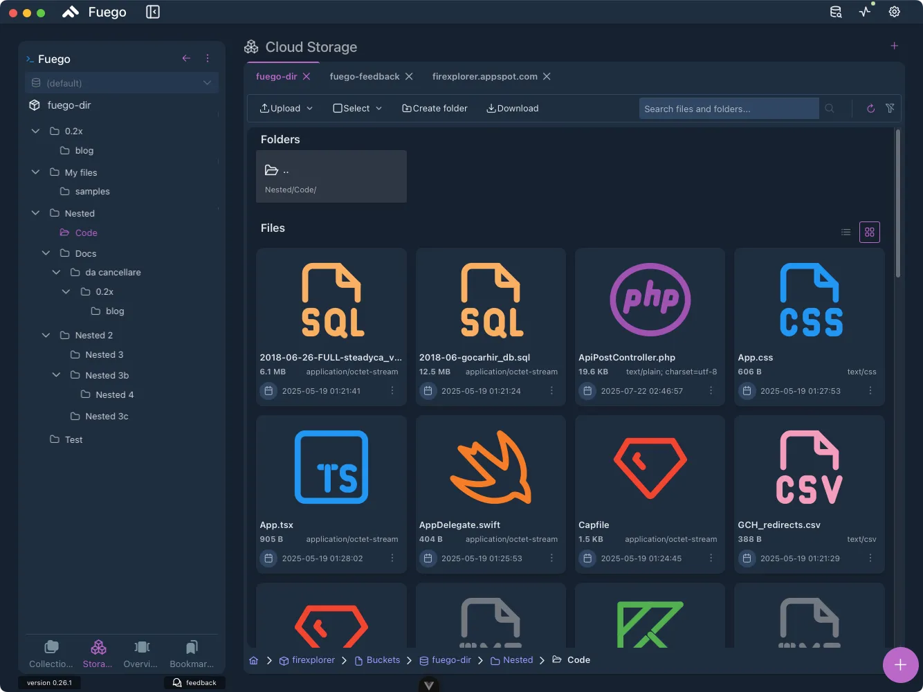Open the Overview panel icon
Image resolution: width=923 pixels, height=692 pixels.
[x=140, y=650]
